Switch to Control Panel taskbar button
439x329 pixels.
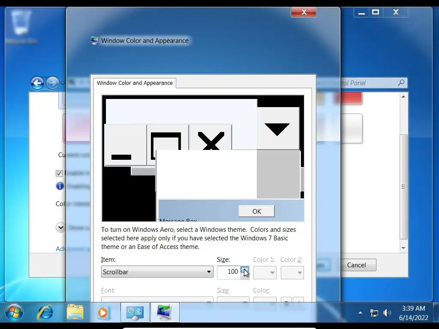tap(135, 312)
